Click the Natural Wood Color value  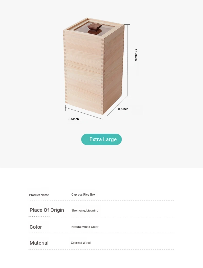click(x=85, y=227)
